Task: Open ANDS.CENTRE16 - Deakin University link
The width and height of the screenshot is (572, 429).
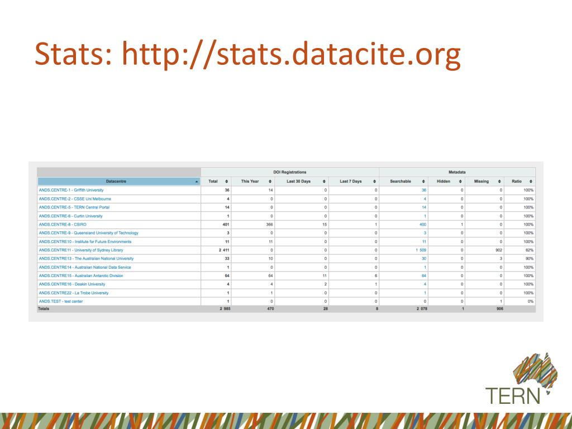Action: 72,284
